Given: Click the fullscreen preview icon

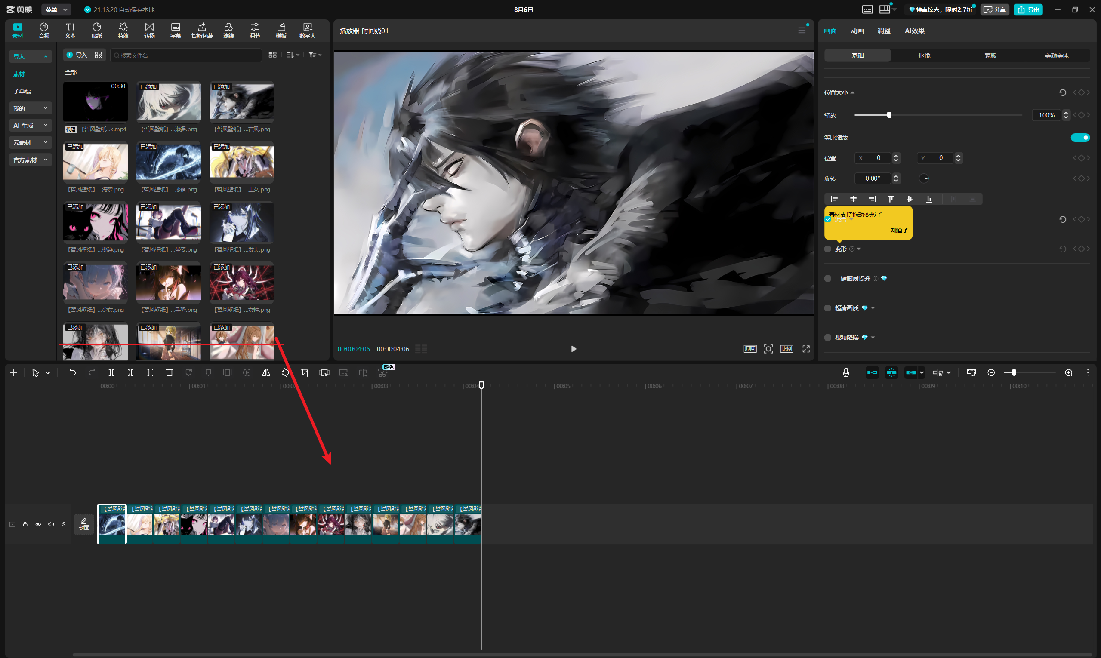Looking at the screenshot, I should tap(806, 349).
